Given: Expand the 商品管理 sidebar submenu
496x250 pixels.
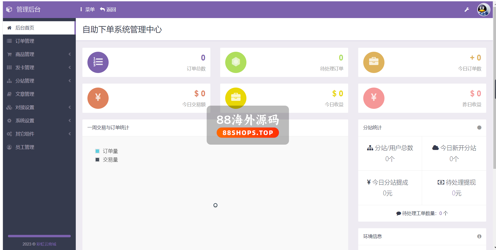Looking at the screenshot, I should tap(39, 54).
